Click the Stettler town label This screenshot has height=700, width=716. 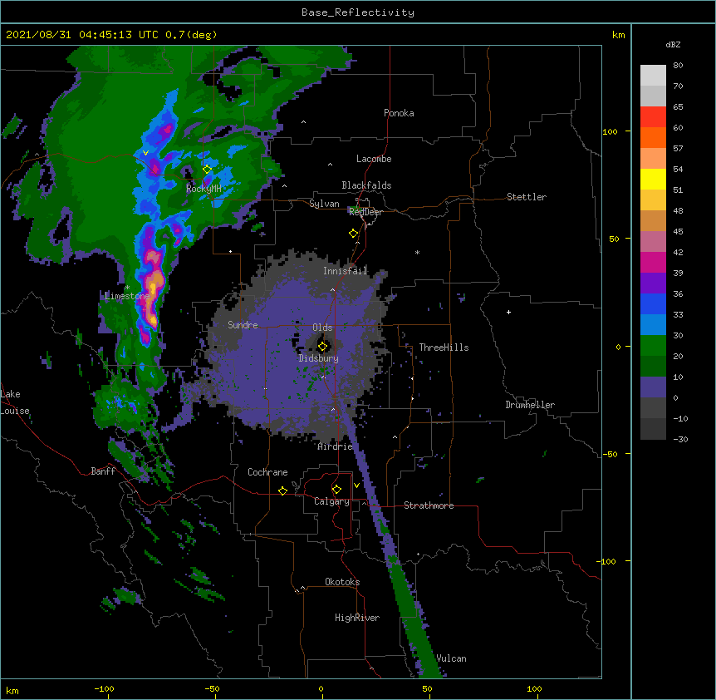click(x=526, y=197)
